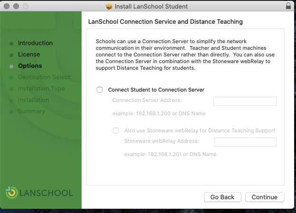Select the Installation Type step
The width and height of the screenshot is (296, 213).
click(41, 89)
